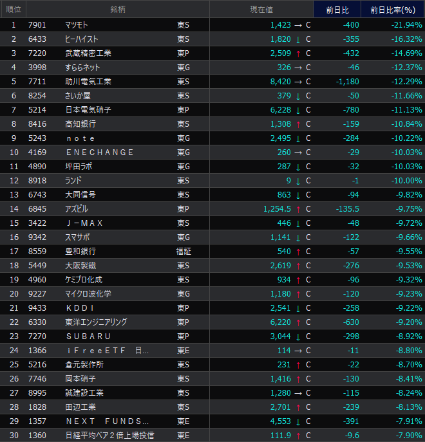The image size is (425, 442).
Task: Select 豊和銀行 stock name
Action: pos(80,251)
